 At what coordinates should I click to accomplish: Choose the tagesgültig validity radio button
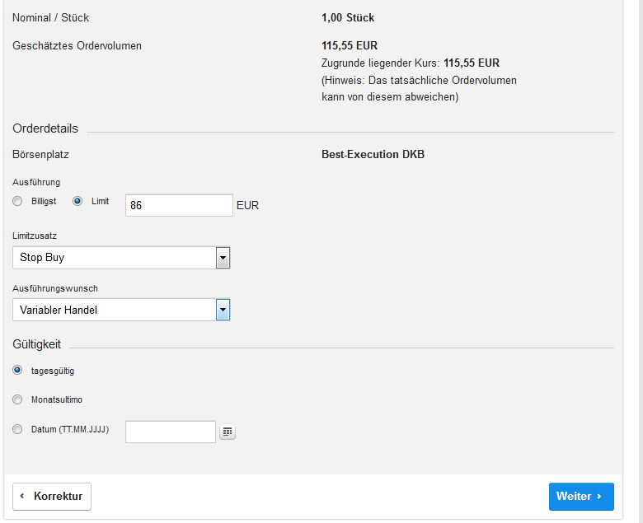(x=17, y=371)
